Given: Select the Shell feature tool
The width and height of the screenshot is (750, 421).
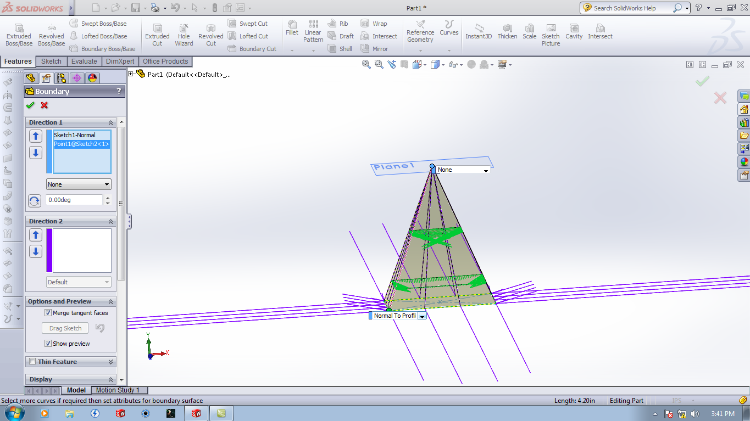Looking at the screenshot, I should click(340, 49).
